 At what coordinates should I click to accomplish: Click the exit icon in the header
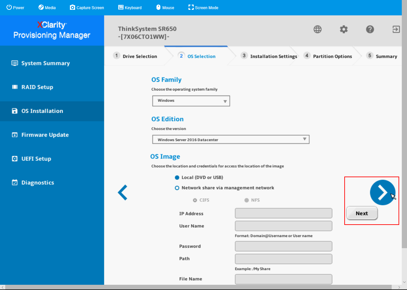396,29
